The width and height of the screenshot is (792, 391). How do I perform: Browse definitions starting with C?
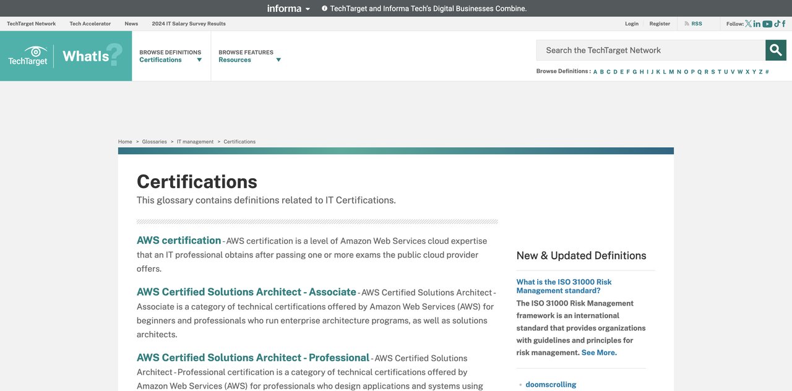(609, 72)
